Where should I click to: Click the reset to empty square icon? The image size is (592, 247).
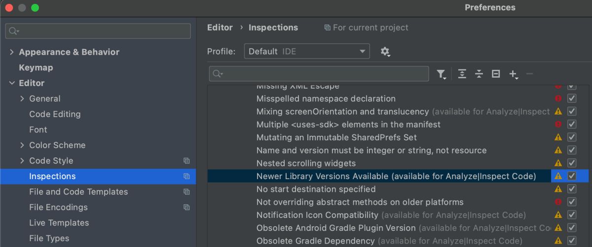point(496,74)
